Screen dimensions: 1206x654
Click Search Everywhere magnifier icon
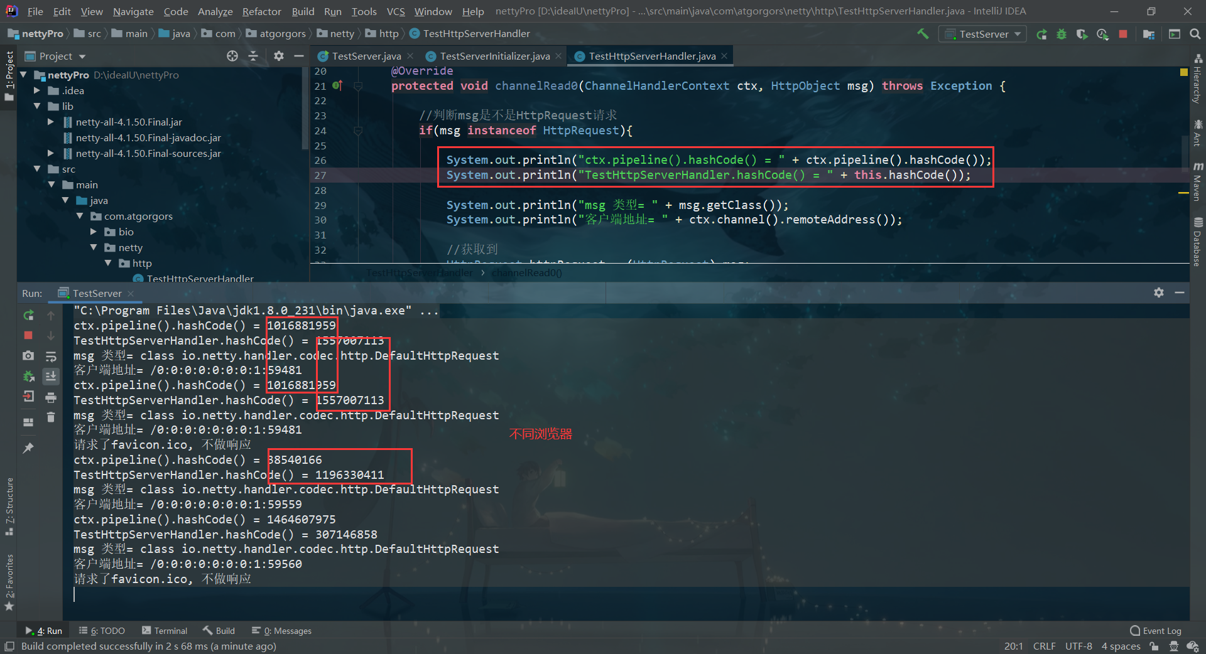pos(1195,34)
